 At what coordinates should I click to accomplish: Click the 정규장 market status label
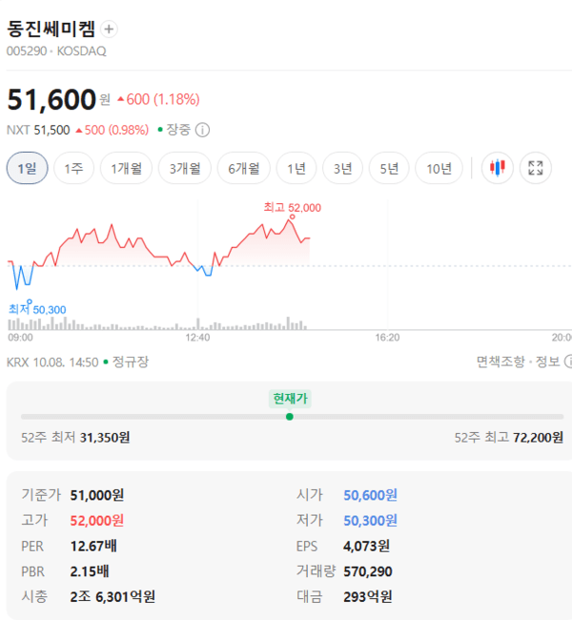(x=131, y=362)
